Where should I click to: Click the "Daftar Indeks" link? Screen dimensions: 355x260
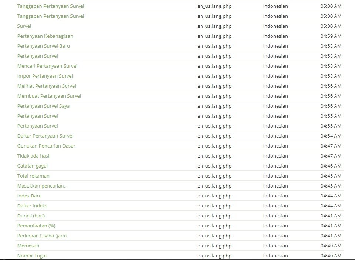click(x=32, y=206)
